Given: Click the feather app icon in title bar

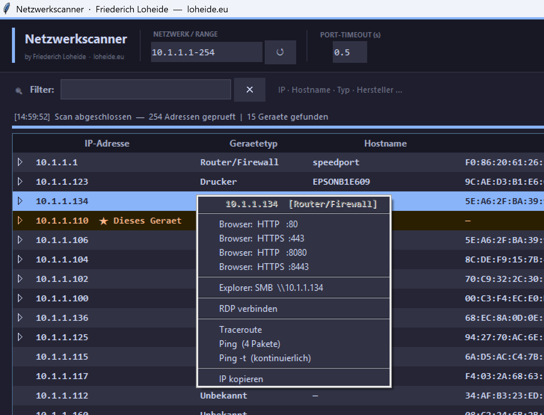Looking at the screenshot, I should pyautogui.click(x=7, y=9).
